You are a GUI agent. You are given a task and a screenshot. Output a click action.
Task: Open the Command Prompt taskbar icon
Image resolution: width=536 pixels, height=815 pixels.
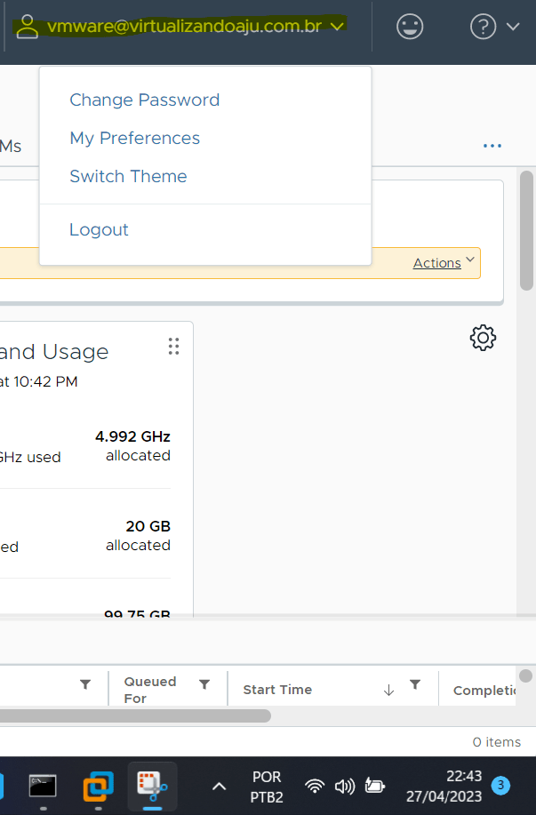43,786
